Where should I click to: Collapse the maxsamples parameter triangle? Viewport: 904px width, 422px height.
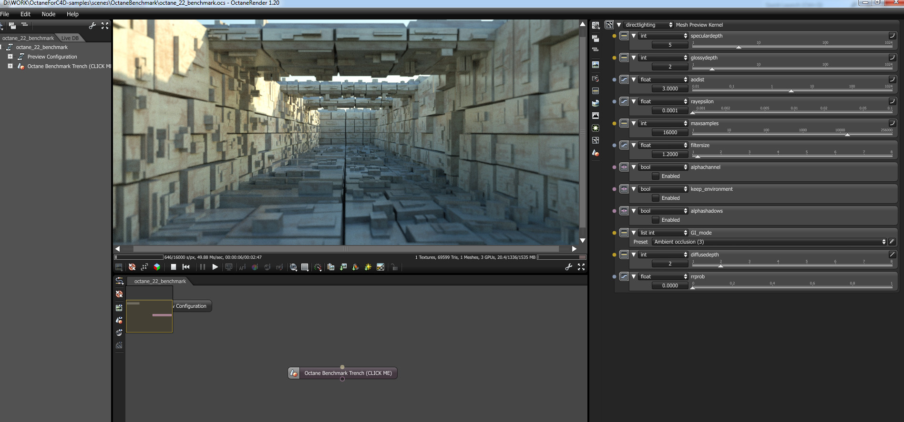(634, 123)
